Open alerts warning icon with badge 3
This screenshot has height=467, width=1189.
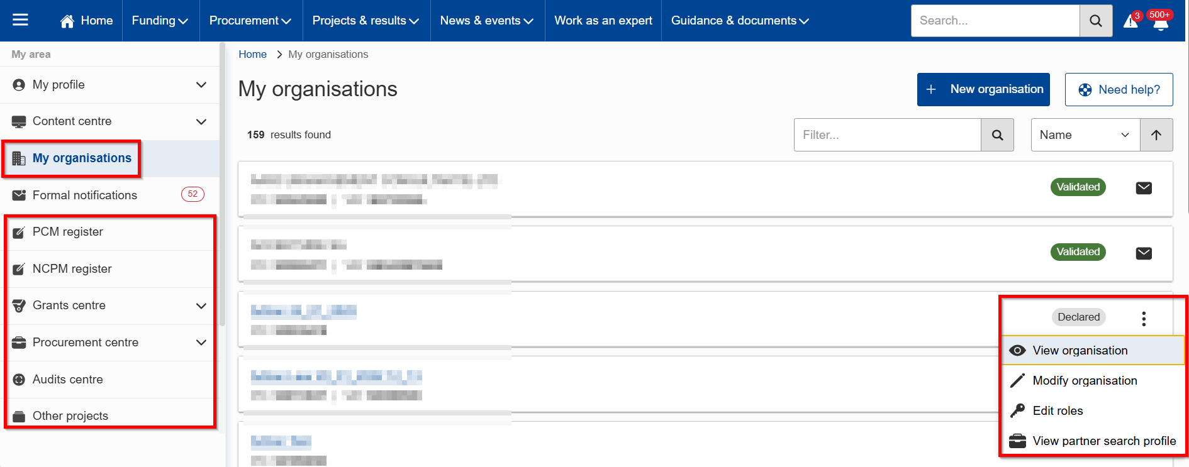pyautogui.click(x=1131, y=21)
